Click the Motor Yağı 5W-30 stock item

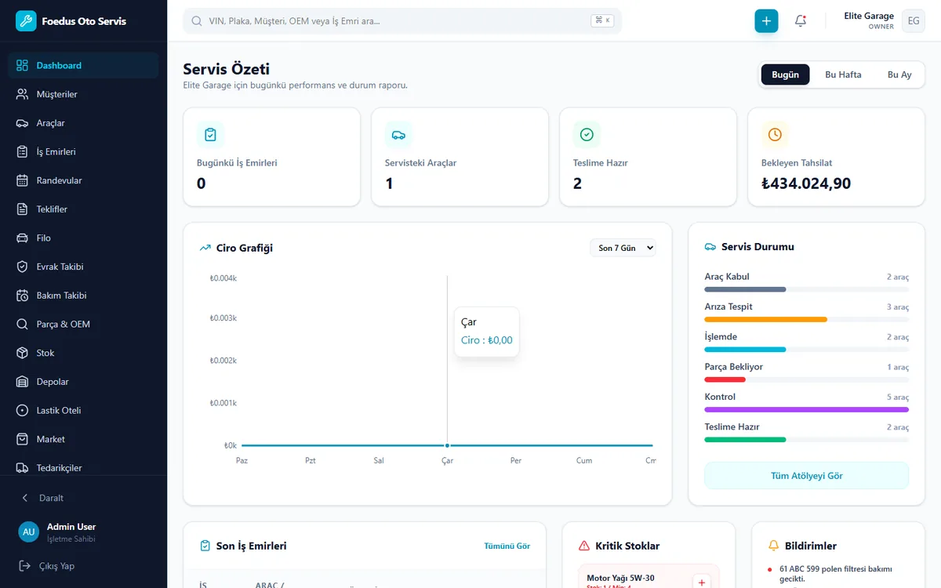[649, 576]
